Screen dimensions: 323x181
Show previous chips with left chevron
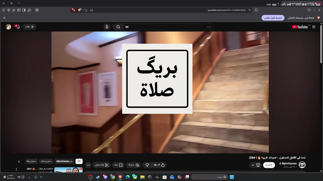point(19,162)
